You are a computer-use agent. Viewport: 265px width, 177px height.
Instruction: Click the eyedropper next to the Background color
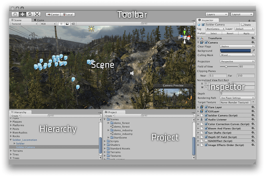(x=253, y=50)
